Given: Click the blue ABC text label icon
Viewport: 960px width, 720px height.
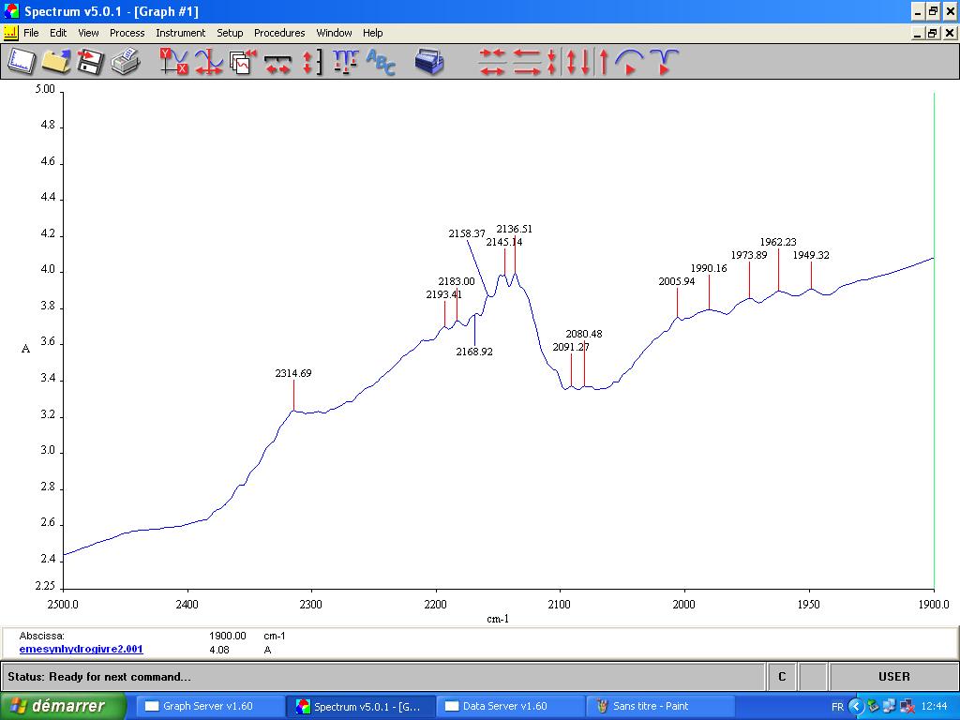Looking at the screenshot, I should (x=381, y=62).
